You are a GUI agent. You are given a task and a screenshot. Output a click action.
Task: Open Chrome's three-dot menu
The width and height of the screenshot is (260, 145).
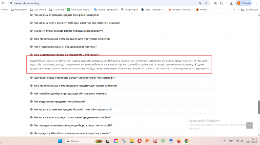[x=256, y=3]
